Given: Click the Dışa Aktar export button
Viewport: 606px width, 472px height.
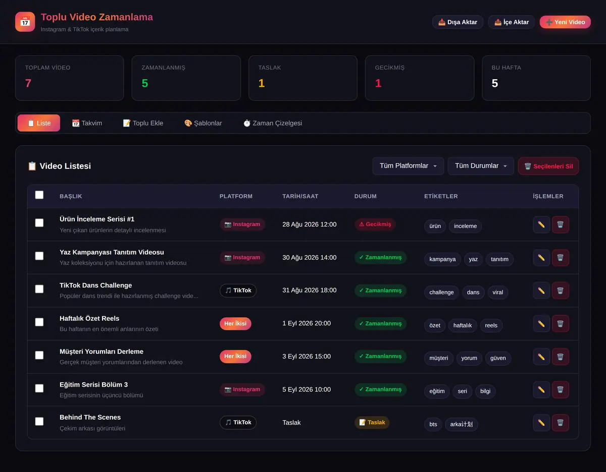Looking at the screenshot, I should 458,22.
